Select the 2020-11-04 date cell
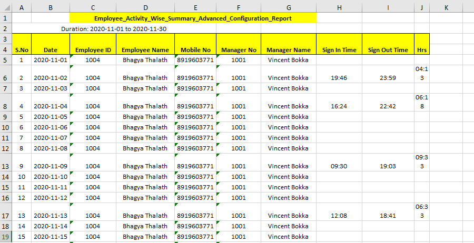The image size is (474, 243). (51, 106)
